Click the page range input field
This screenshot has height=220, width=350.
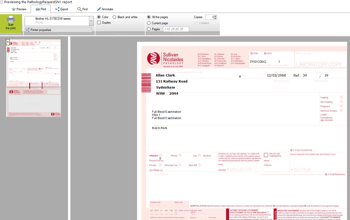pos(176,29)
